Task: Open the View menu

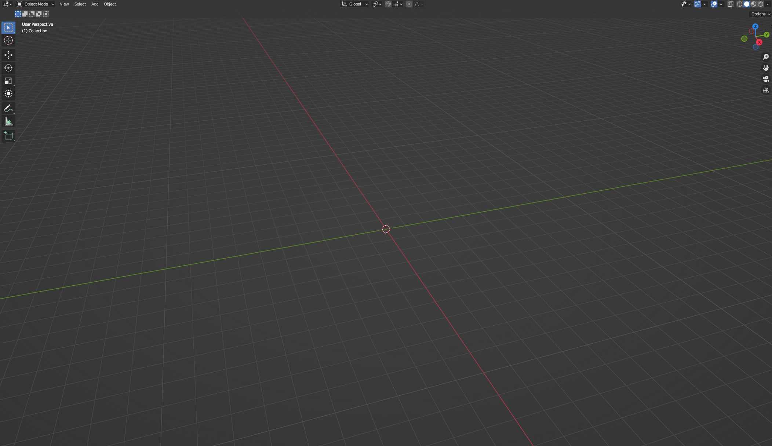Action: tap(64, 4)
